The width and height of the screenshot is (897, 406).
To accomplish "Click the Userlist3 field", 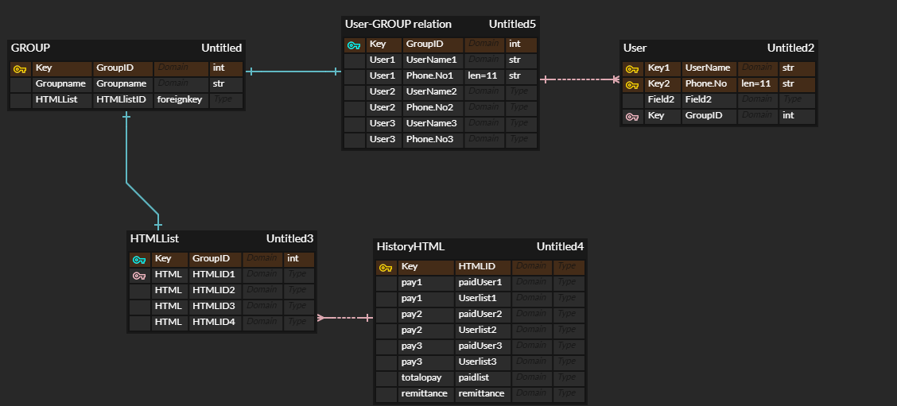I will point(482,362).
